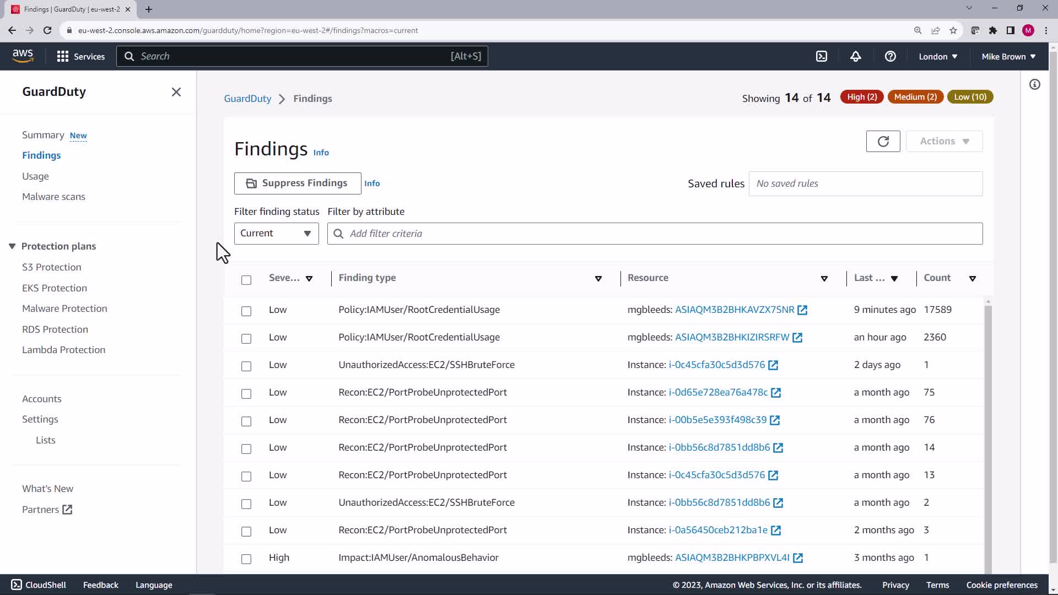Screen dimensions: 1058x595
Task: Open the external link icon for instance i-0d65e728ea76a478c
Action: click(776, 393)
